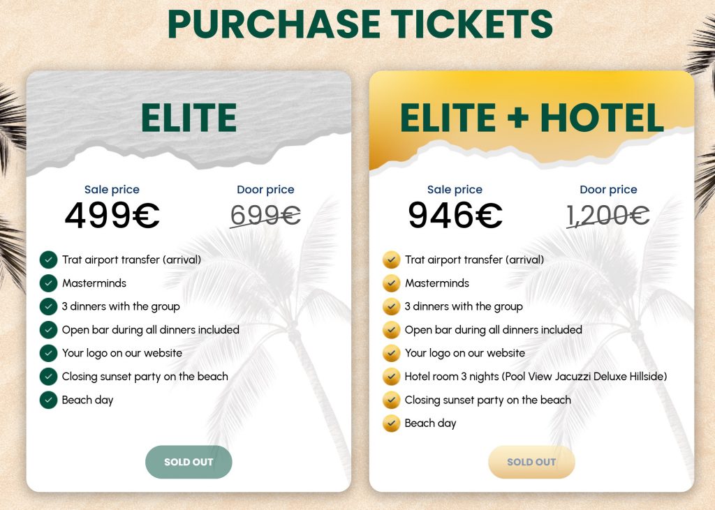The height and width of the screenshot is (510, 715).
Task: Click gold check beside Elite + Hotel Beach day
Action: 391,423
